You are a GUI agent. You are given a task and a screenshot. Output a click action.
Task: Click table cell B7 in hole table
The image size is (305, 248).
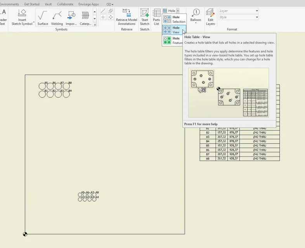click(208, 154)
